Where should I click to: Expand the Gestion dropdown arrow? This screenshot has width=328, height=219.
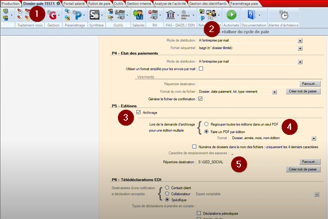point(59,15)
